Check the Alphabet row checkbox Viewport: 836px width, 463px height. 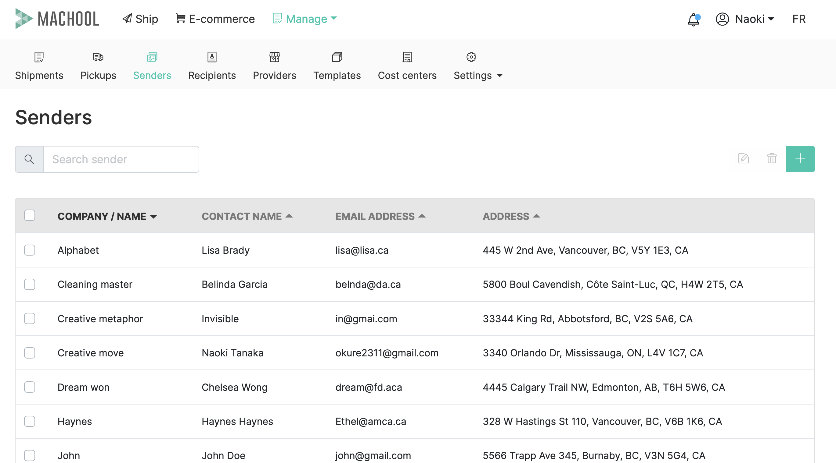coord(30,250)
